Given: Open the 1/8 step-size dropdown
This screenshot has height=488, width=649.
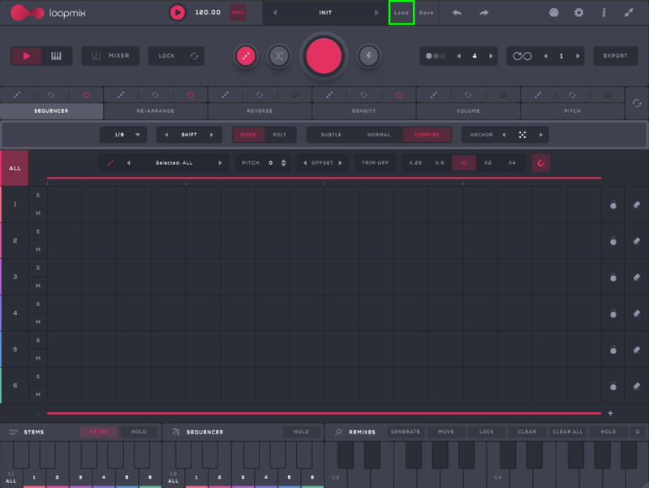Looking at the screenshot, I should (x=123, y=135).
